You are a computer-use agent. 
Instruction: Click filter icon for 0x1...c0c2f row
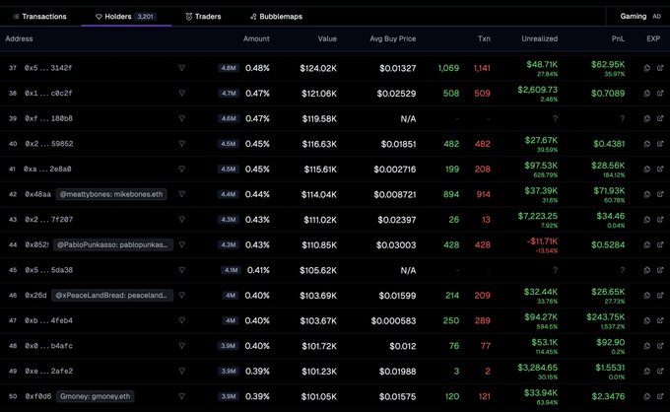182,94
